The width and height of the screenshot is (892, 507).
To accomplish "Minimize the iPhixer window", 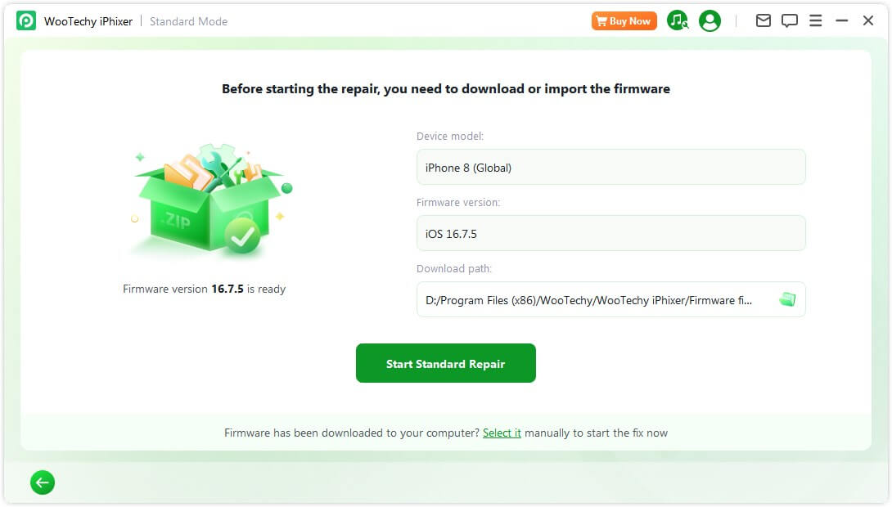I will tap(842, 21).
